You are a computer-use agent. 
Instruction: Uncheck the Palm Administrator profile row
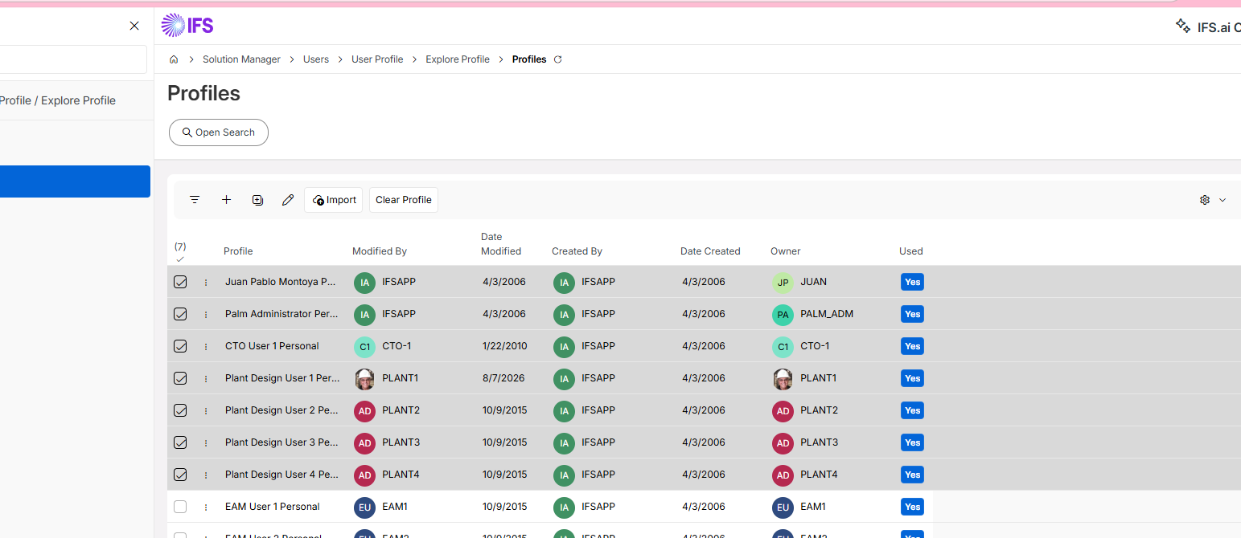click(180, 314)
